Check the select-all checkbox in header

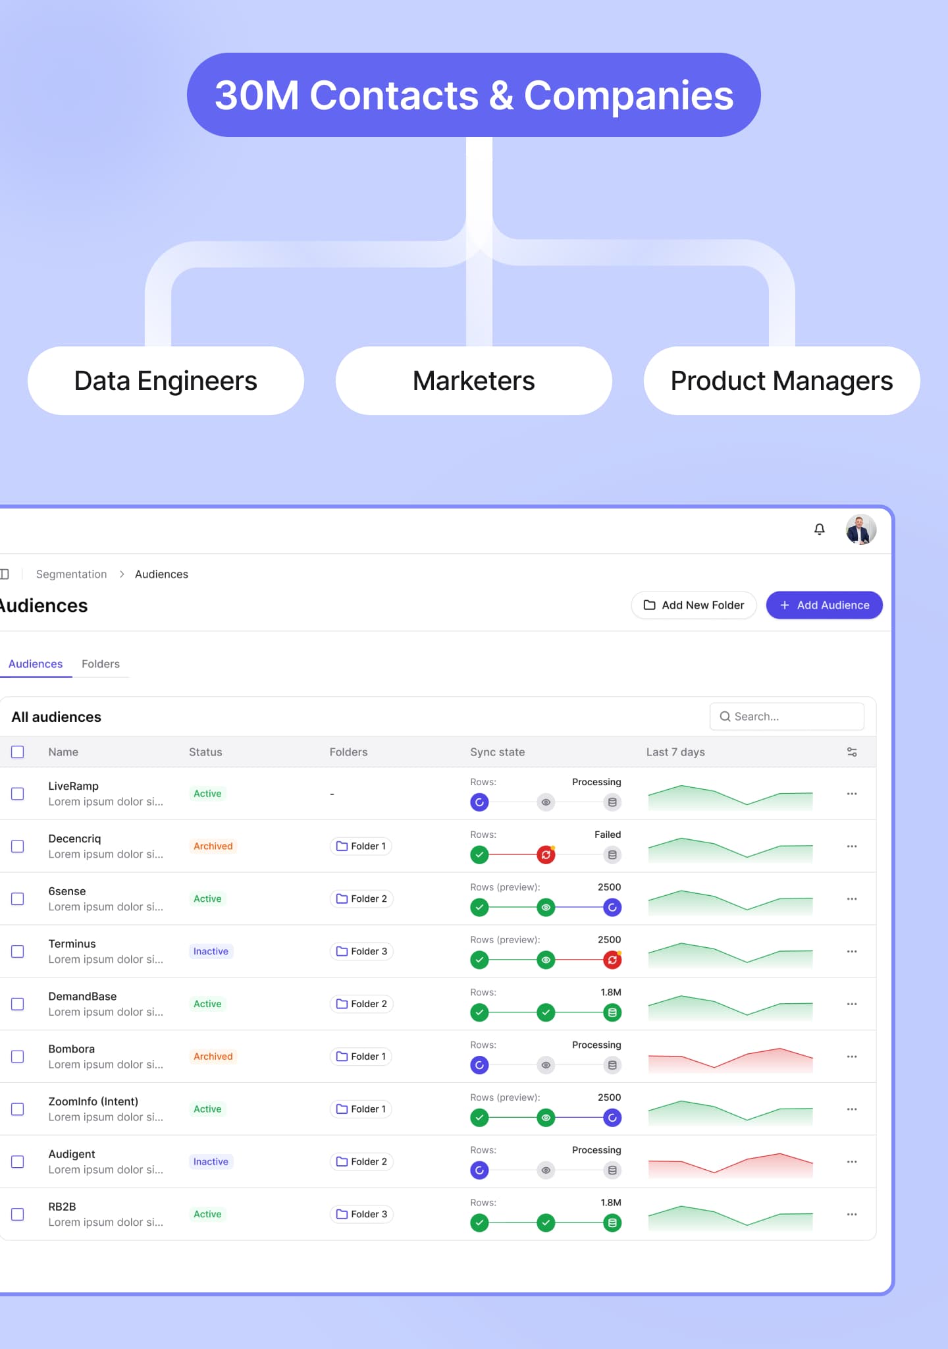click(x=18, y=752)
